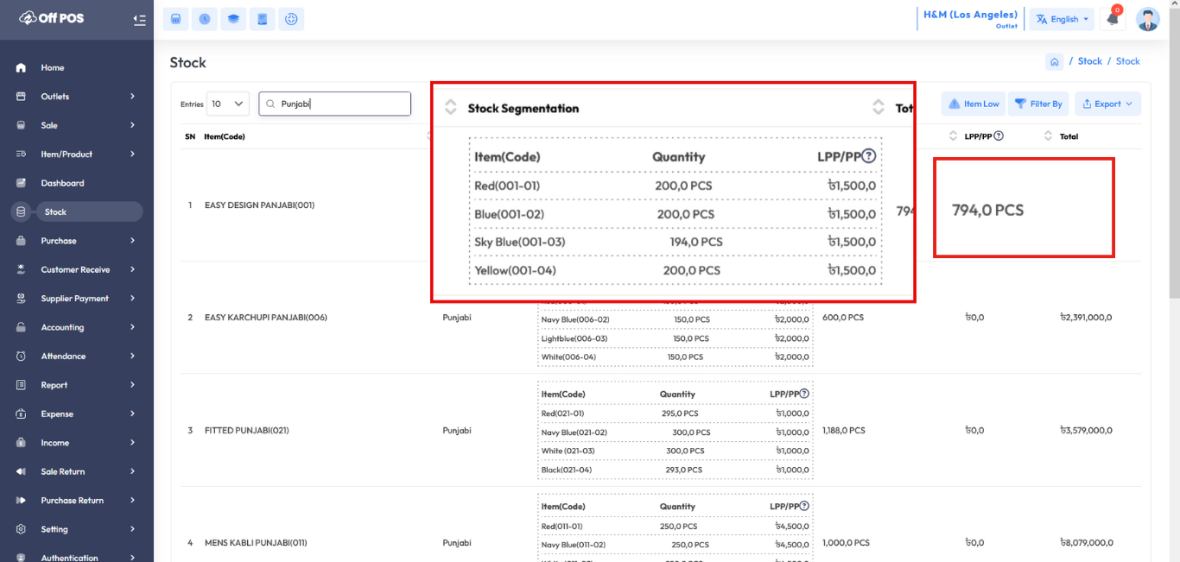This screenshot has height=562, width=1180.
Task: Click the help icon beside LPP/PP column header
Action: 999,136
